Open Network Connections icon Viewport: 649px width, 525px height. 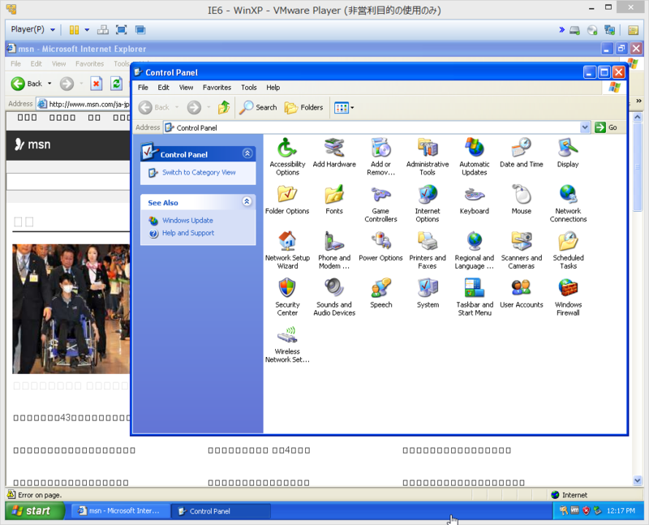568,204
